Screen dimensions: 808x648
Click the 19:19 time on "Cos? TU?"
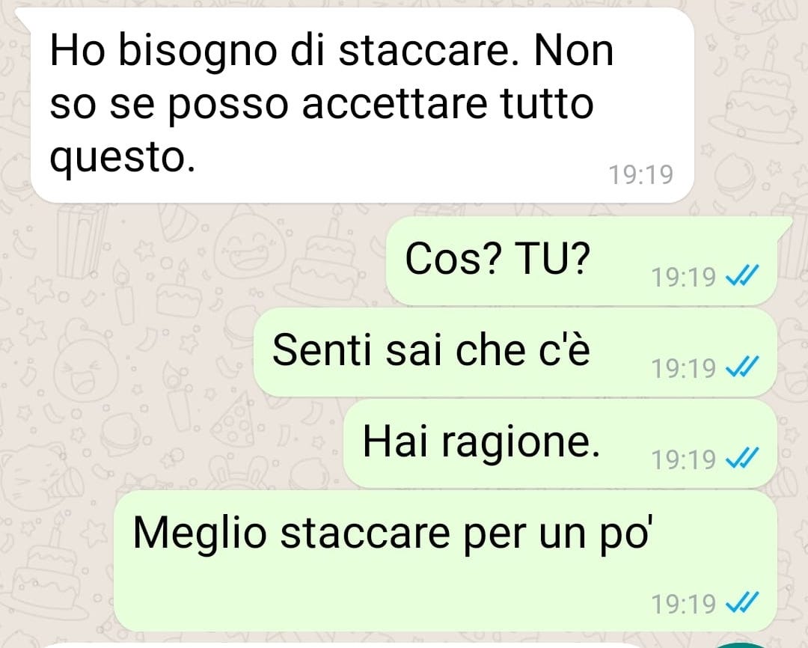click(683, 277)
